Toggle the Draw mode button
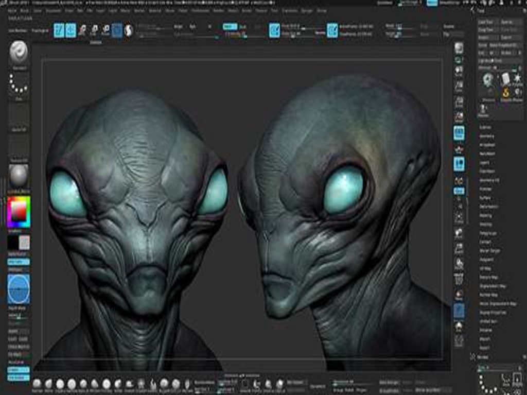Viewport: 527px width, 395px height. pos(71,30)
